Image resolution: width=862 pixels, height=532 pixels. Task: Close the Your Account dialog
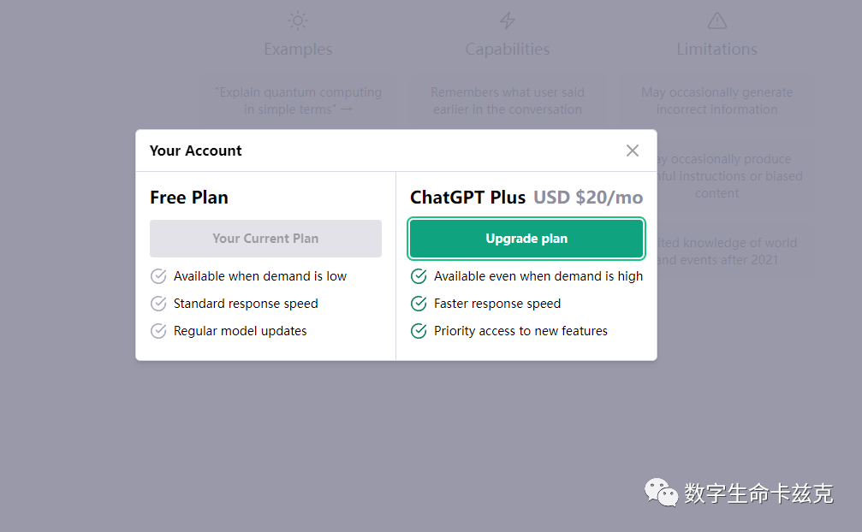point(633,151)
